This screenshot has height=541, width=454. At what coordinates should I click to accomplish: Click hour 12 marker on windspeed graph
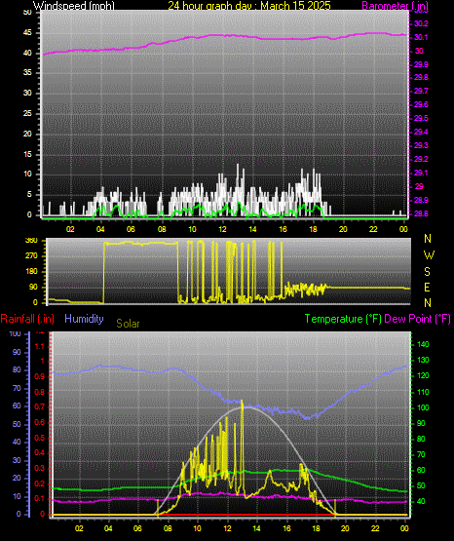click(x=222, y=229)
